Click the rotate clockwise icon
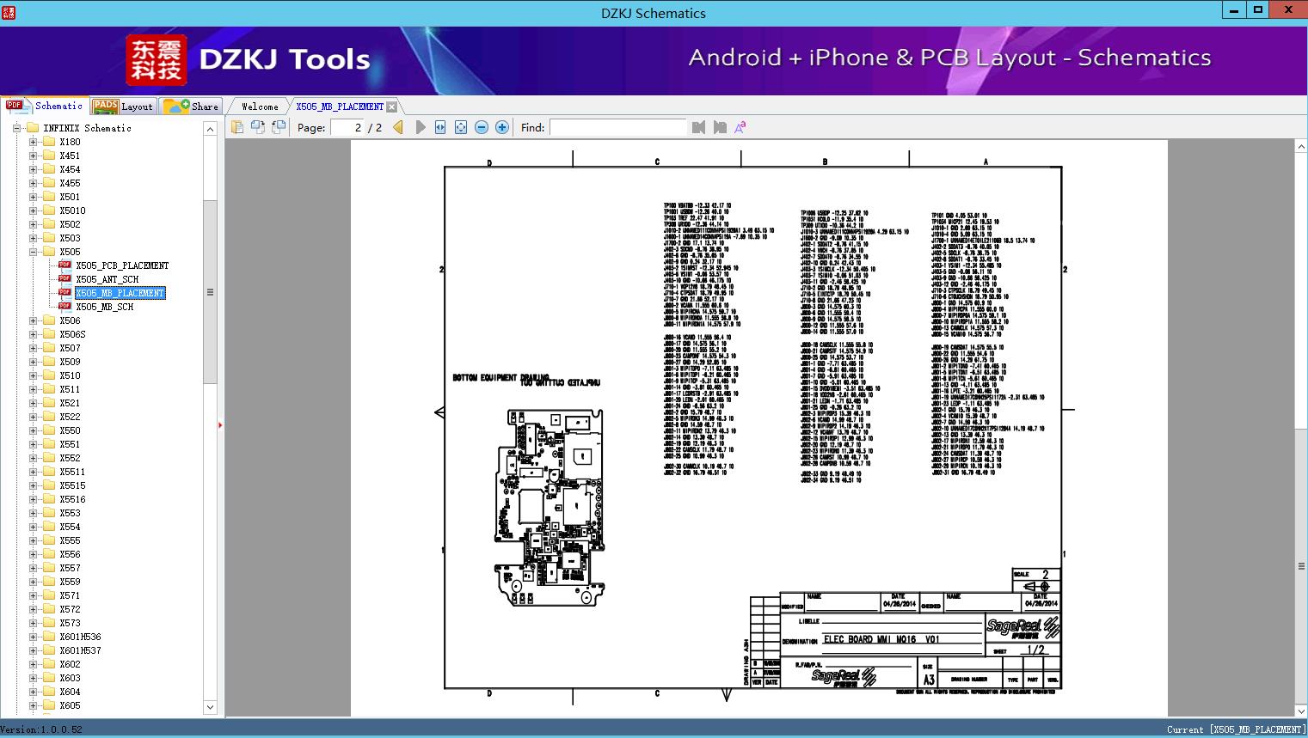 (x=279, y=127)
